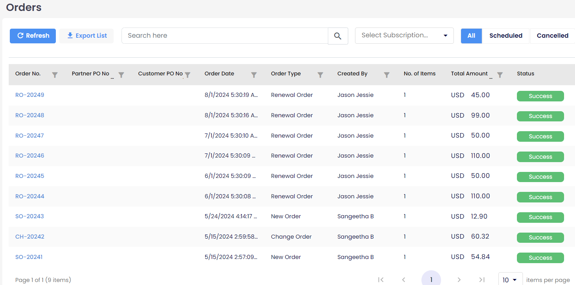Open order CH-20242
The image size is (575, 285).
[30, 237]
